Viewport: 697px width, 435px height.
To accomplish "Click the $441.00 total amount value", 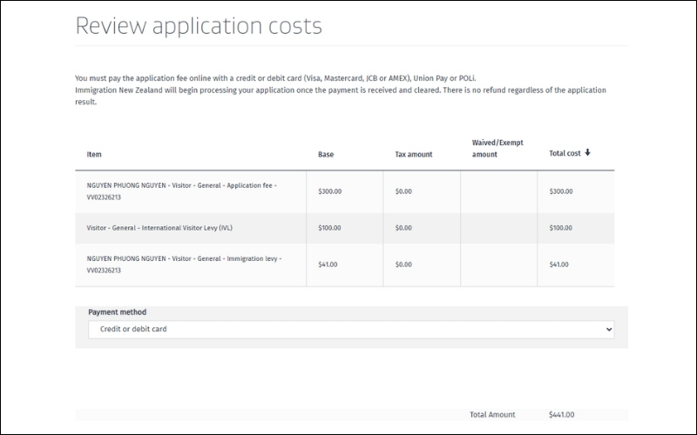I will pyautogui.click(x=561, y=415).
